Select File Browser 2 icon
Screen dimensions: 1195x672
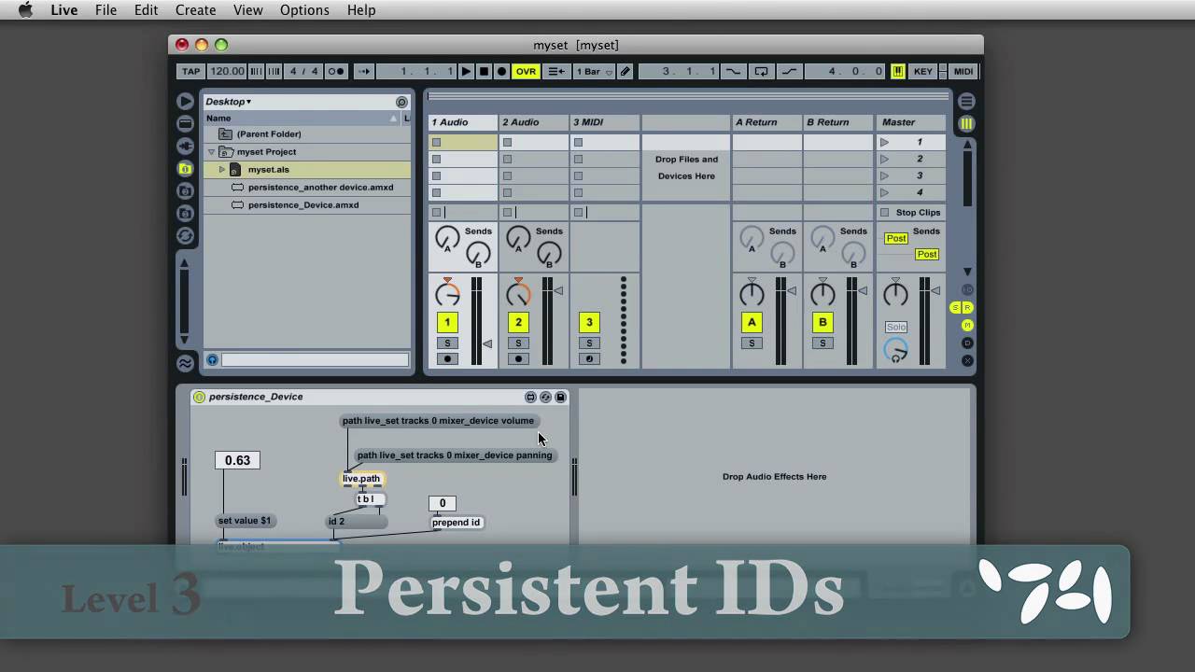pos(185,191)
